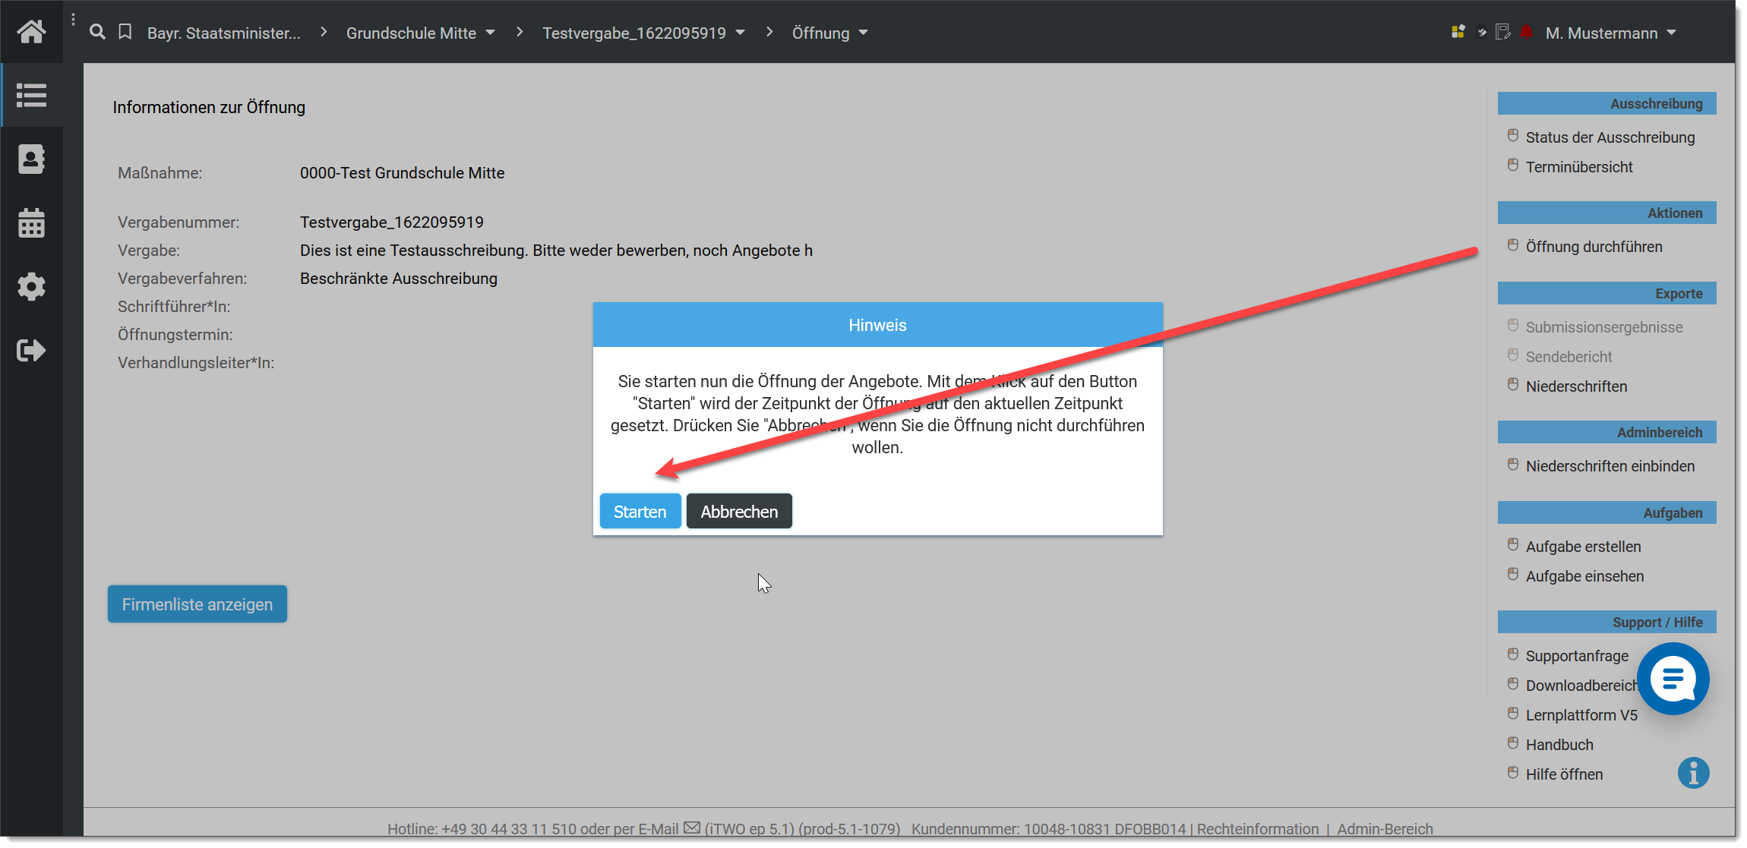This screenshot has width=1747, height=848.
Task: Select Öffnung durchführen under Aktionen
Action: [1594, 247]
